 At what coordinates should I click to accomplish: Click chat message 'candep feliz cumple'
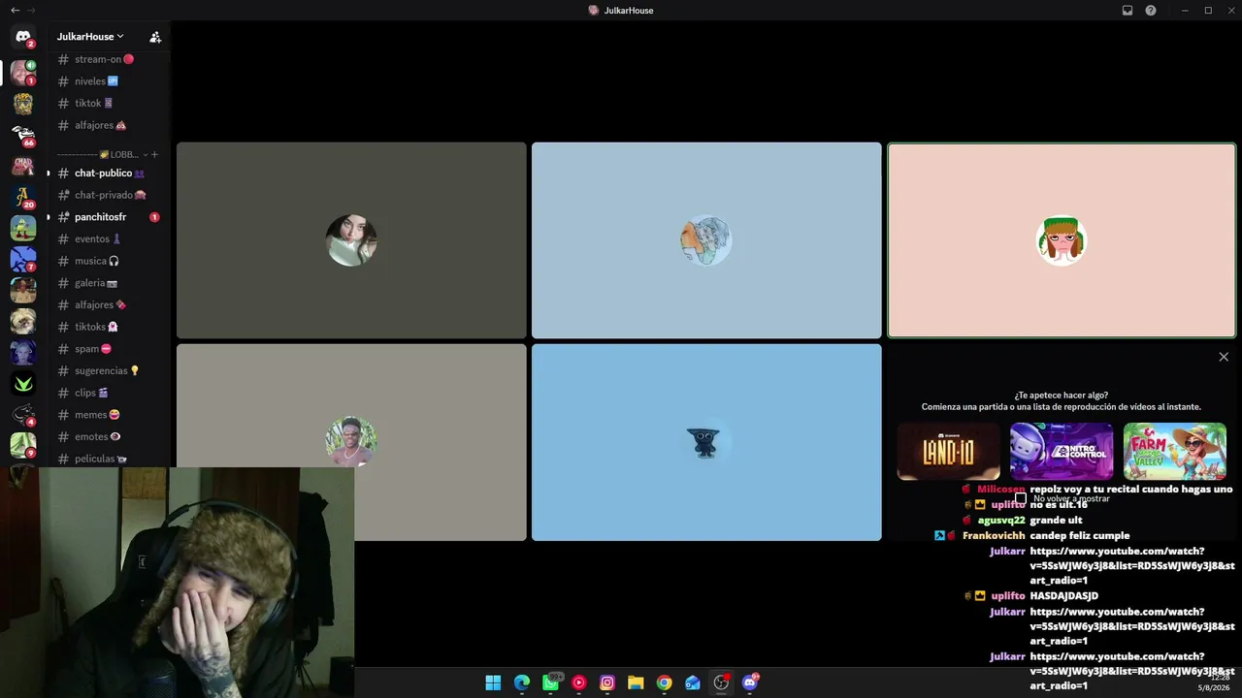[1080, 536]
